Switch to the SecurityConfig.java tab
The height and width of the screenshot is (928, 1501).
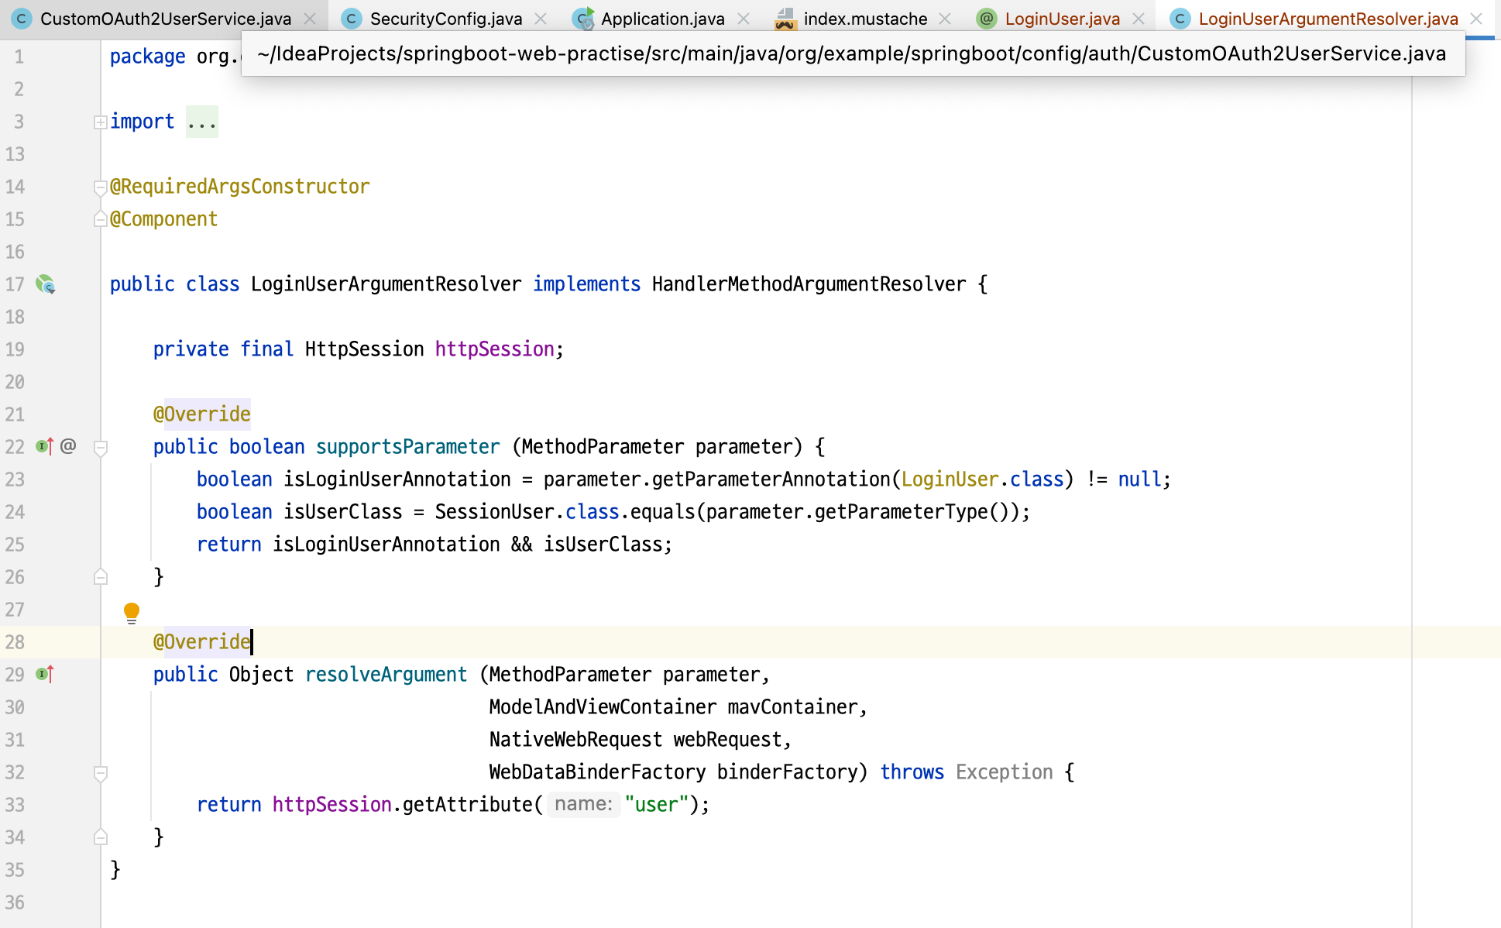pyautogui.click(x=445, y=19)
